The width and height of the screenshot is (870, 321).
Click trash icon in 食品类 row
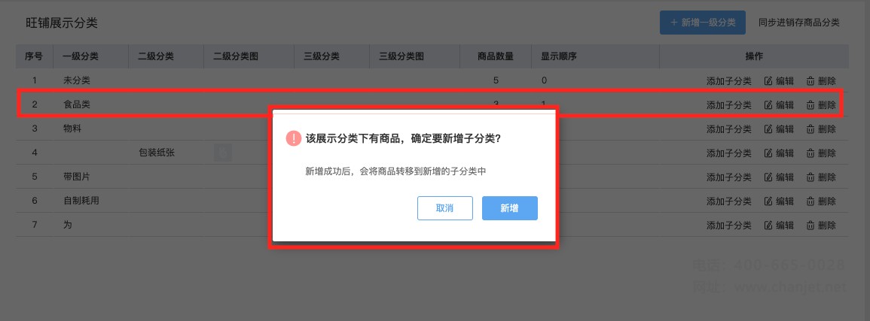pyautogui.click(x=810, y=105)
